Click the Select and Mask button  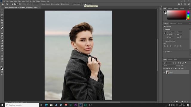point(87,4)
